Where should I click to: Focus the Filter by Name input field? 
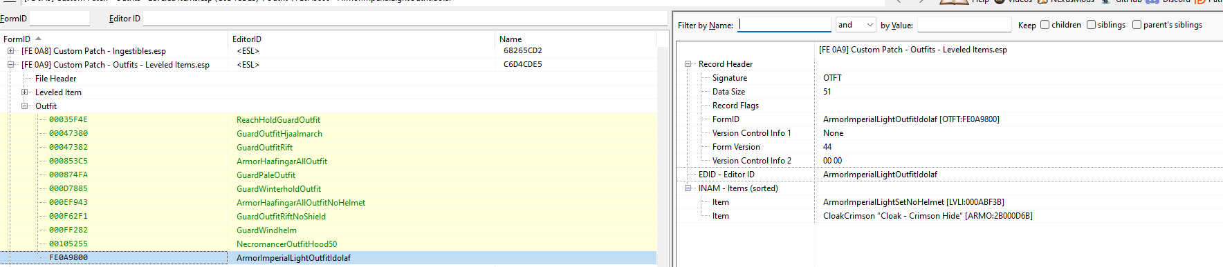784,25
